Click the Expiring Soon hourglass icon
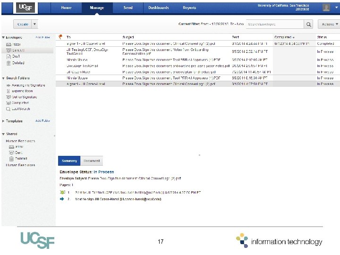This screenshot has width=340, height=255. [x=8, y=91]
